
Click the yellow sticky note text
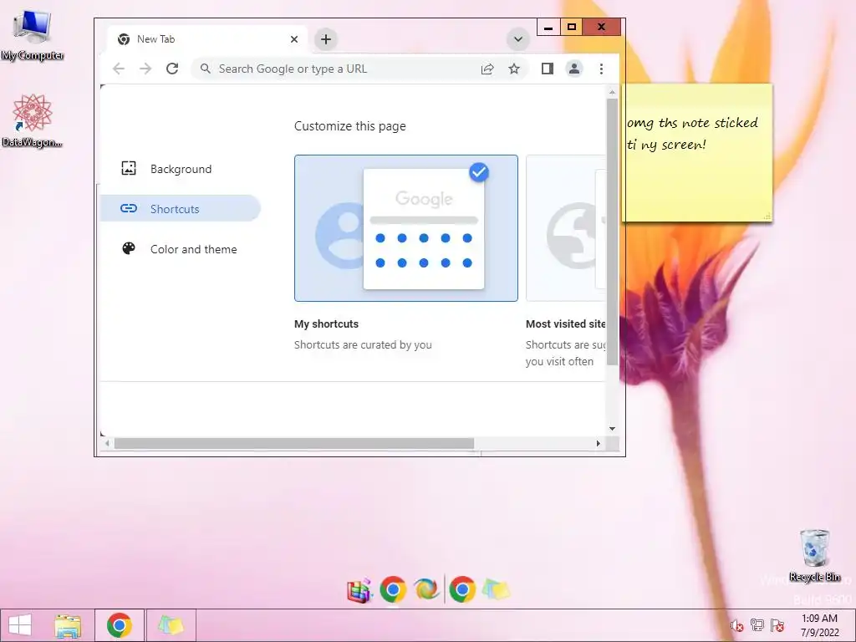[x=692, y=133]
